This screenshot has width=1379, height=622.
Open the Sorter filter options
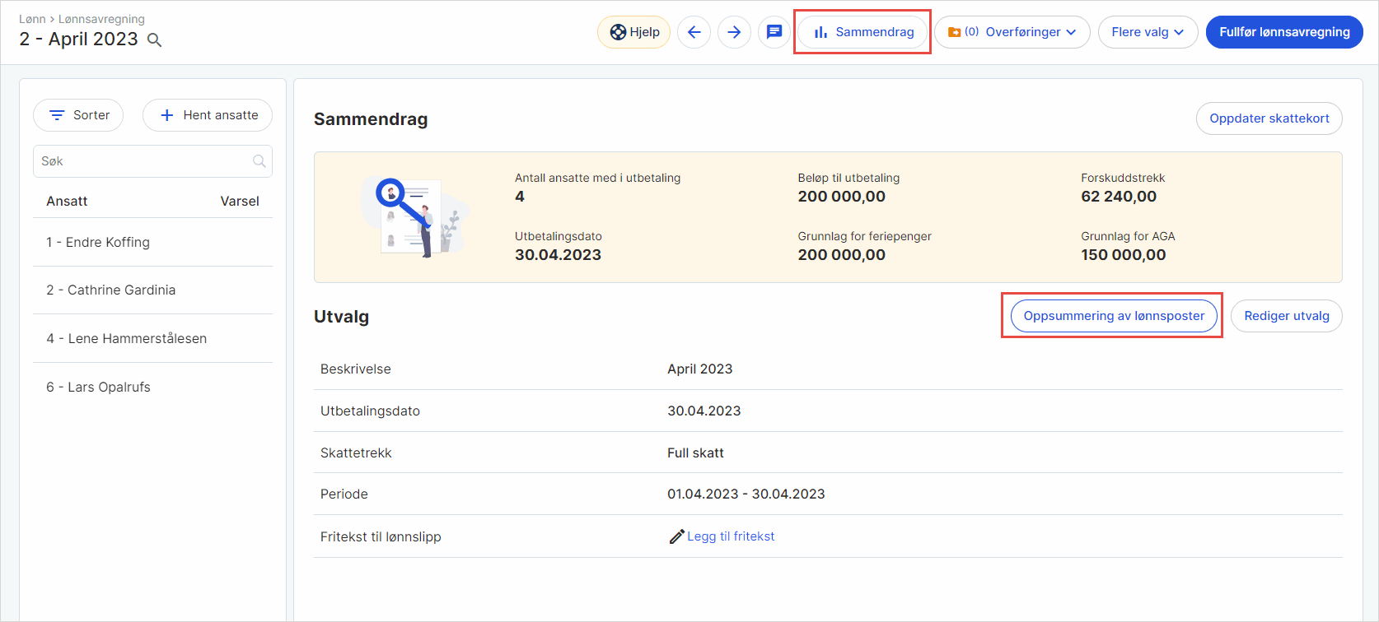78,115
